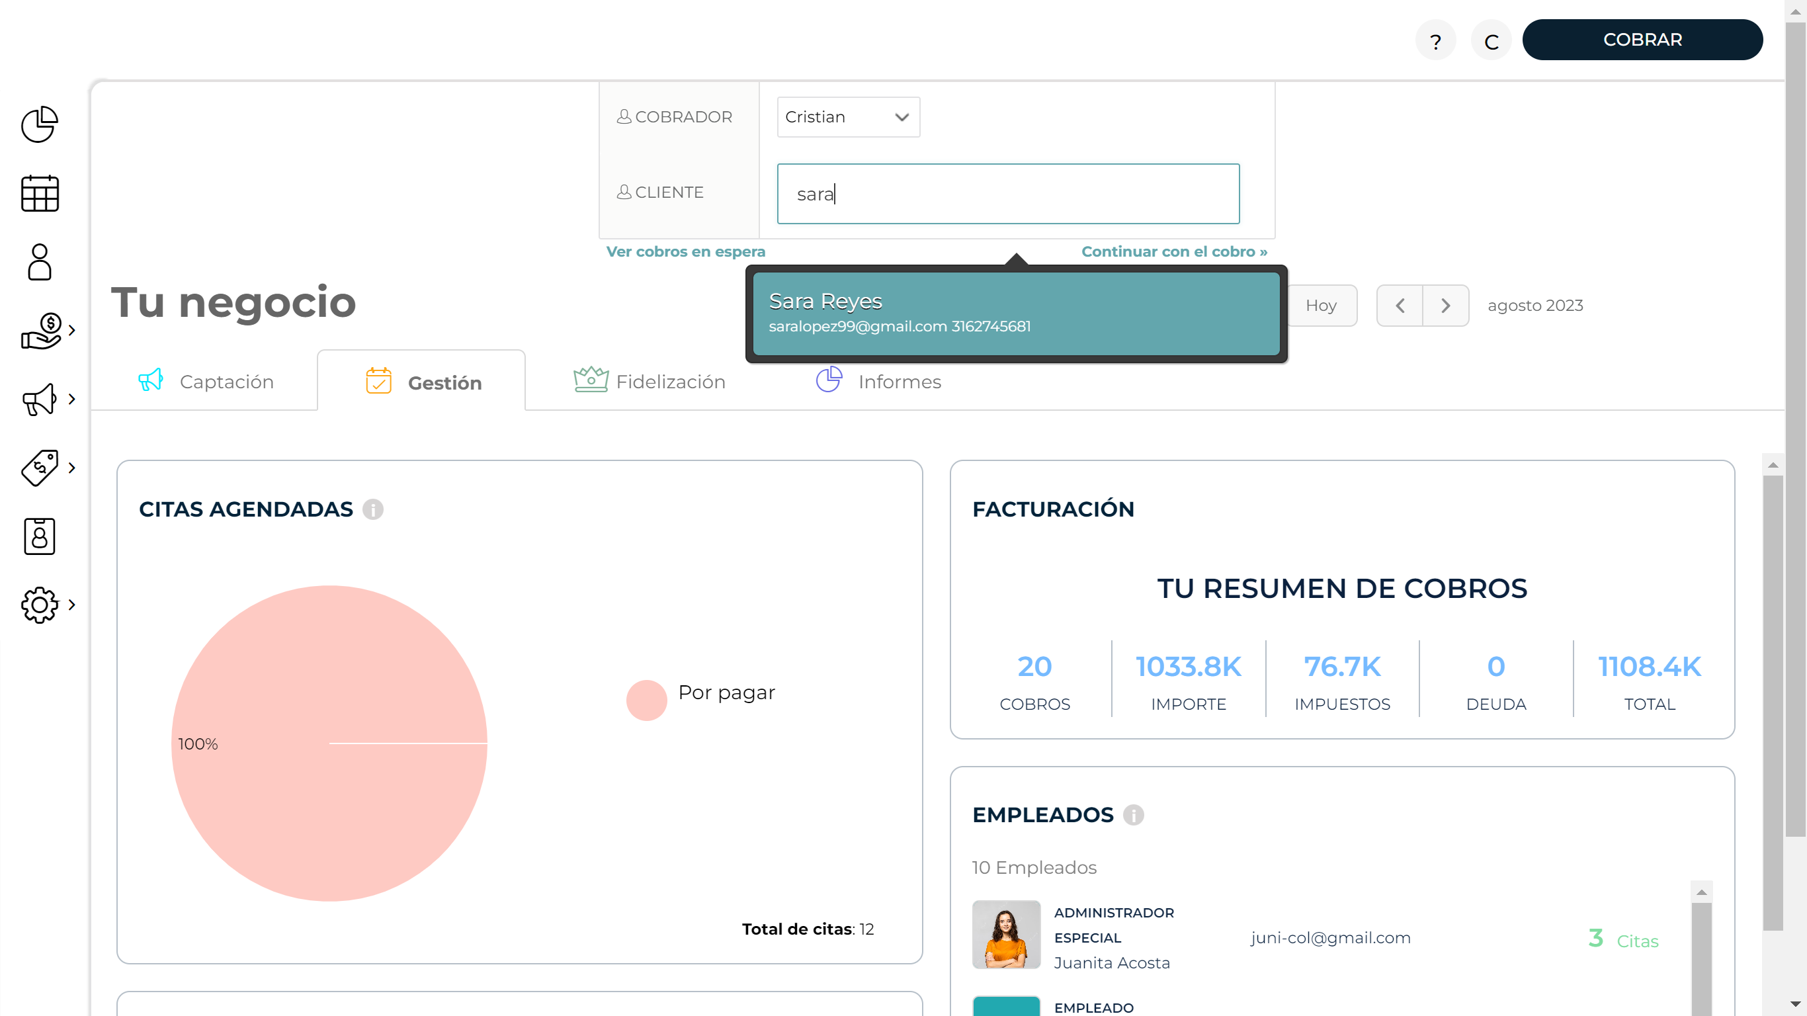Select Sara Reyes from client suggestions

[x=1016, y=314]
